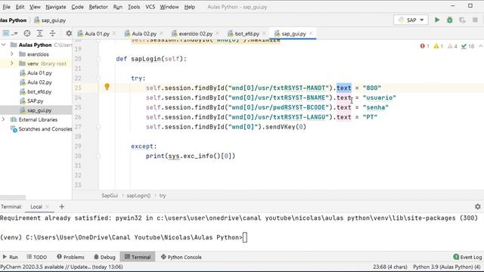Click the yellow intention lightbulb on line 23
This screenshot has height=272, width=484.
[x=107, y=87]
